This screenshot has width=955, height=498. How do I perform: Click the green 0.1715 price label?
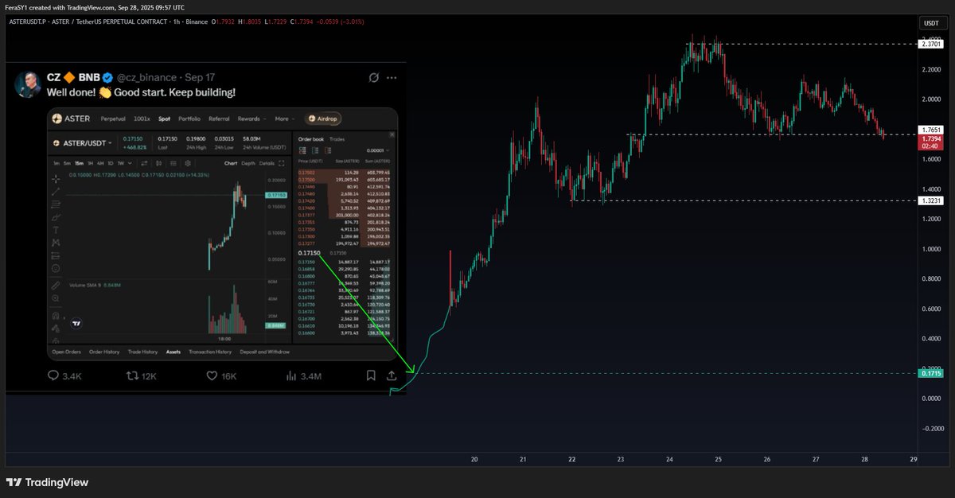931,372
